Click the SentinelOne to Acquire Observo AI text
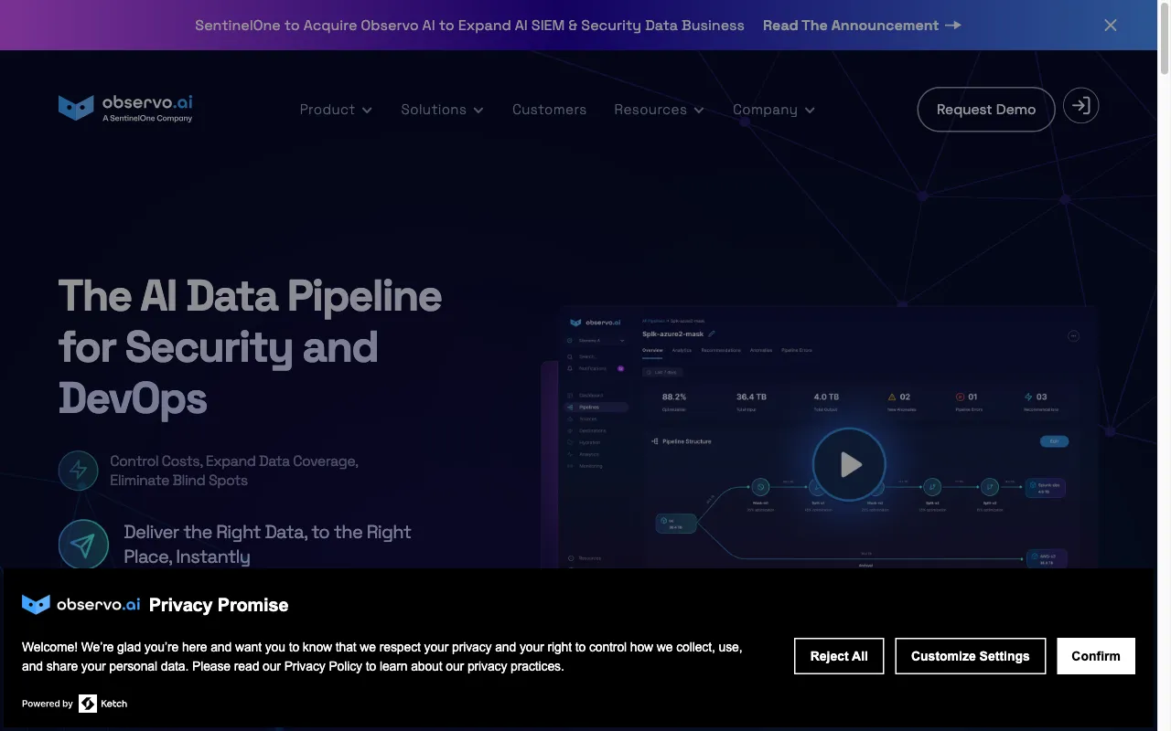 click(x=469, y=26)
